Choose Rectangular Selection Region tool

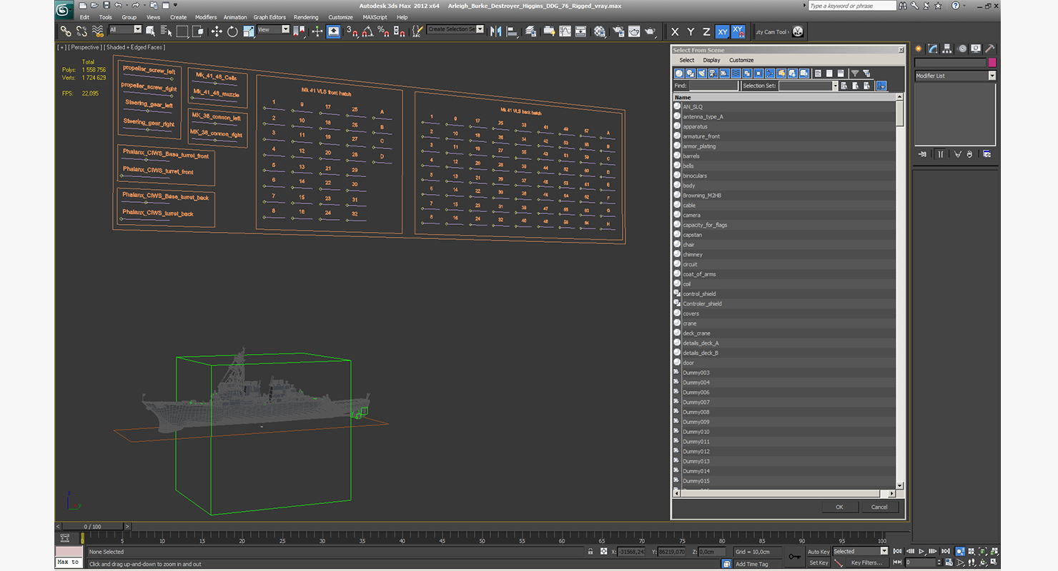[182, 31]
